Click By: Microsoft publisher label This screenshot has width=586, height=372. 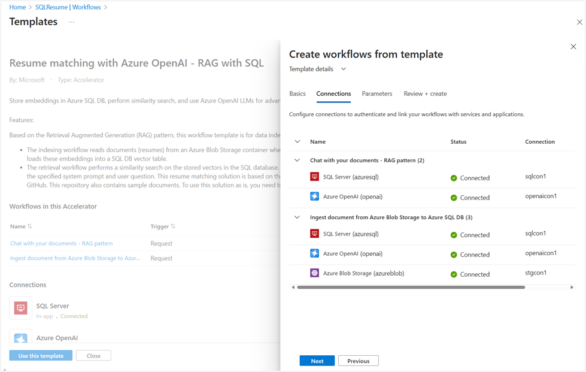pyautogui.click(x=27, y=80)
